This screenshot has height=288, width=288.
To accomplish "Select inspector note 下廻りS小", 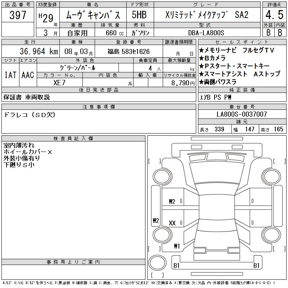I will pos(19,165).
